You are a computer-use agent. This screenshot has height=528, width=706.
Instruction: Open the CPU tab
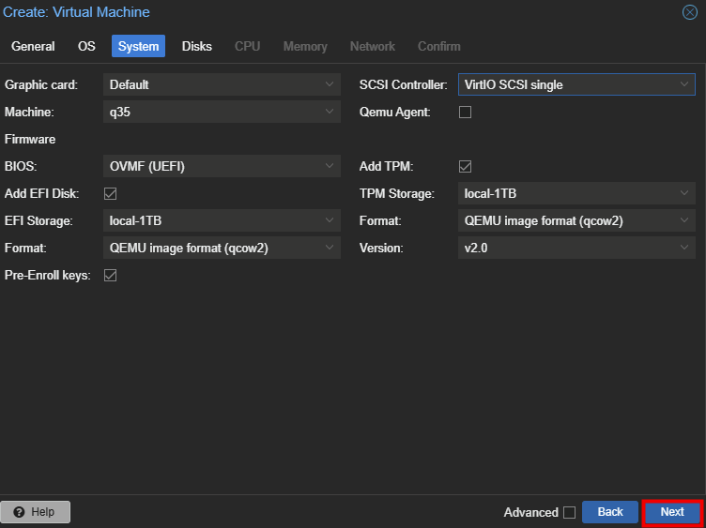(x=247, y=46)
